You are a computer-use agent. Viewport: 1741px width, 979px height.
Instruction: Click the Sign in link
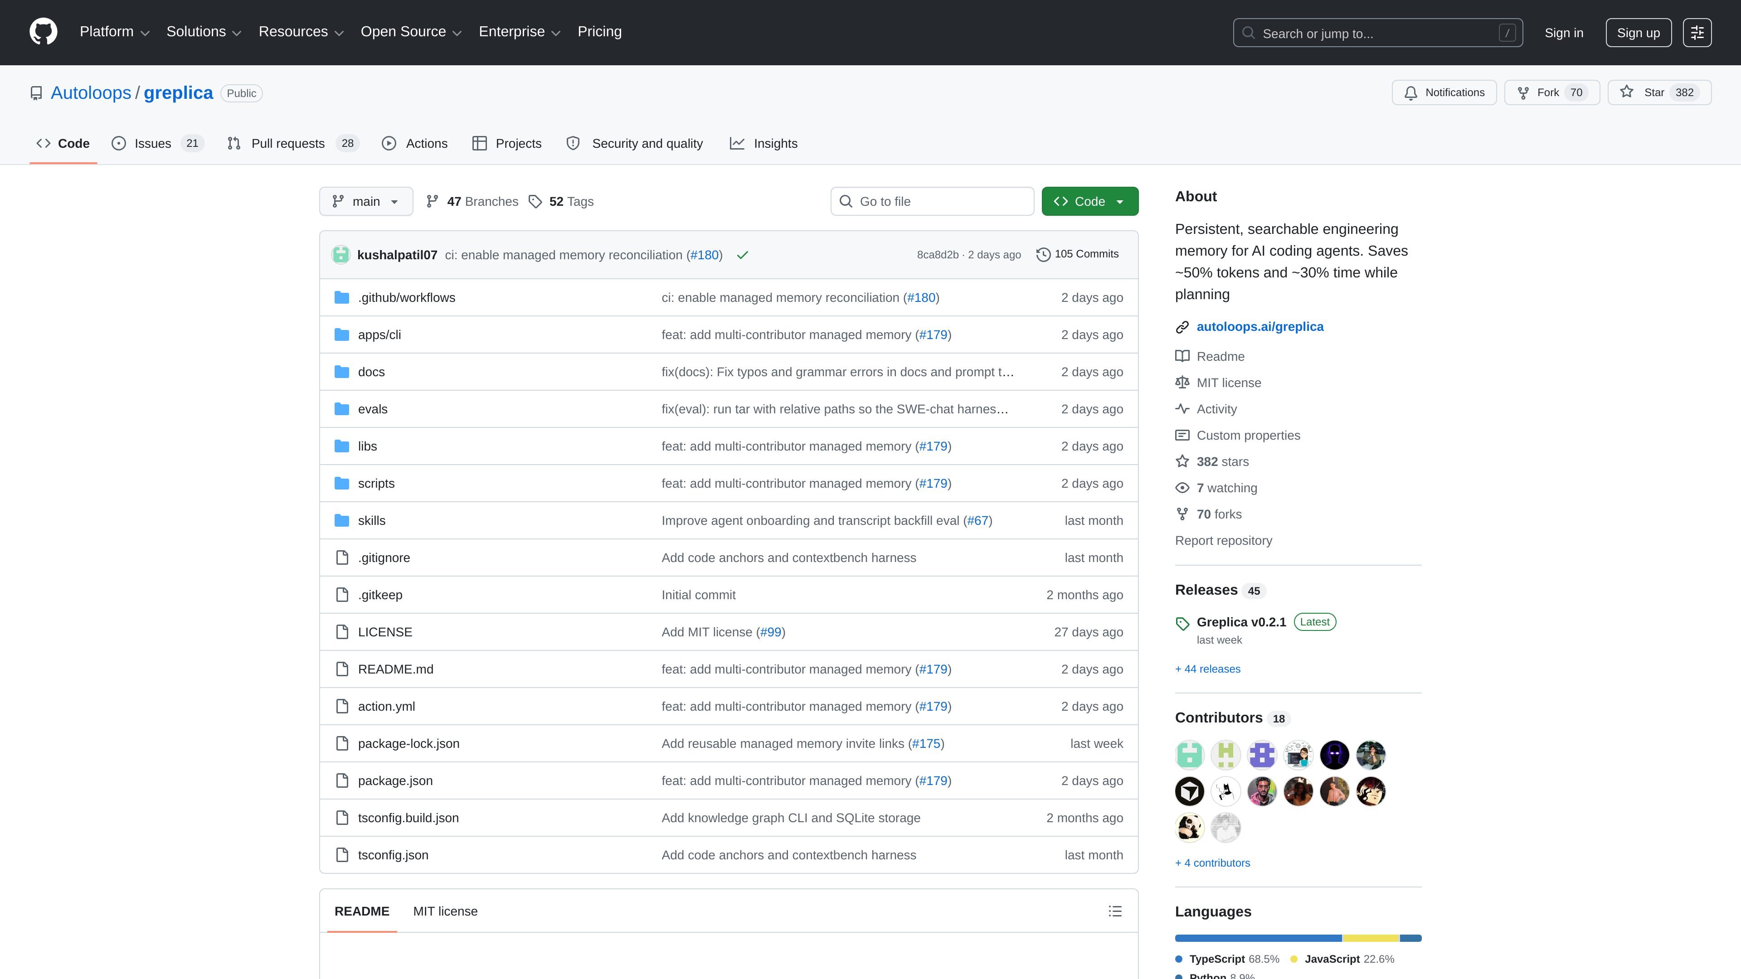[1564, 33]
